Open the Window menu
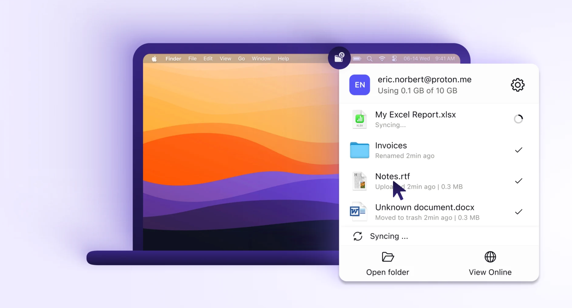 tap(261, 59)
